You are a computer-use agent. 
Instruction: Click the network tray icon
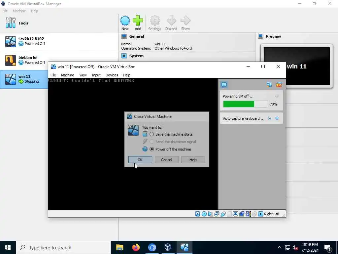tap(287, 247)
